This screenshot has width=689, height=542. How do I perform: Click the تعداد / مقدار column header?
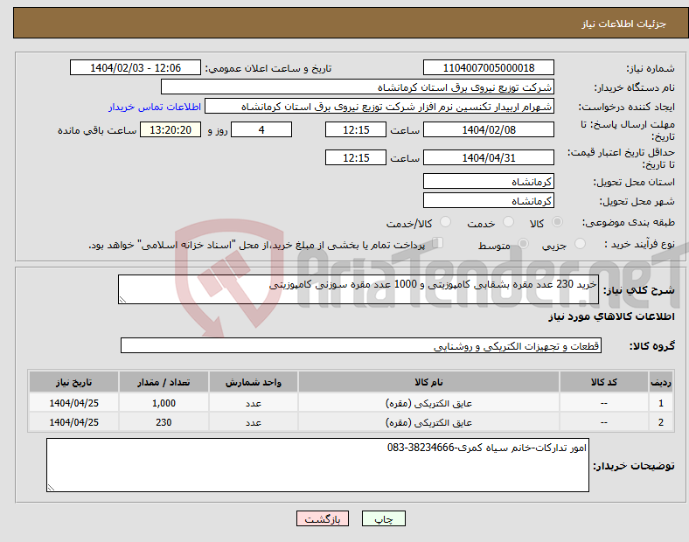click(x=164, y=382)
